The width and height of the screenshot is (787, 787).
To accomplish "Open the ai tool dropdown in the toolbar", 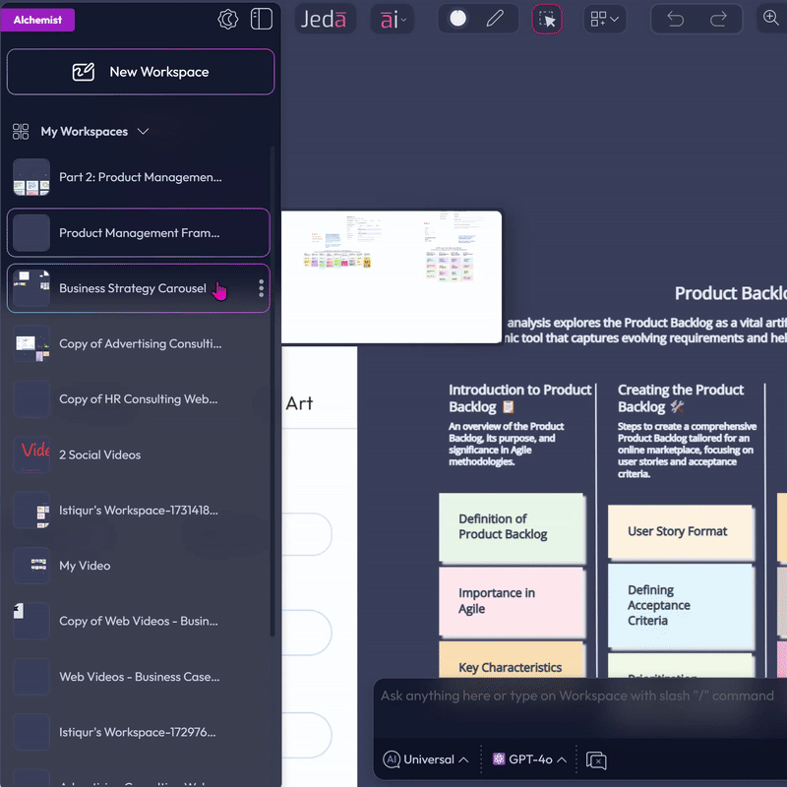I will pos(392,18).
